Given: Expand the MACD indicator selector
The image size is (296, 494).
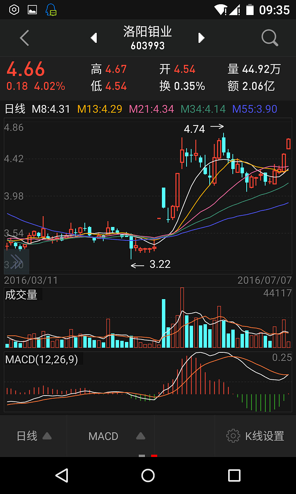Looking at the screenshot, I should 117,436.
